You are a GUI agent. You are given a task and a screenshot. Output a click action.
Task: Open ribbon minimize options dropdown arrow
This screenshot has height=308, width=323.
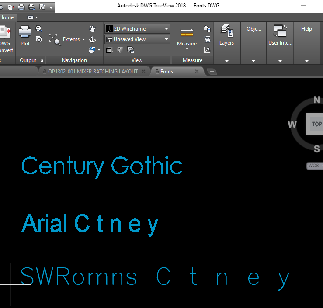coord(37,18)
